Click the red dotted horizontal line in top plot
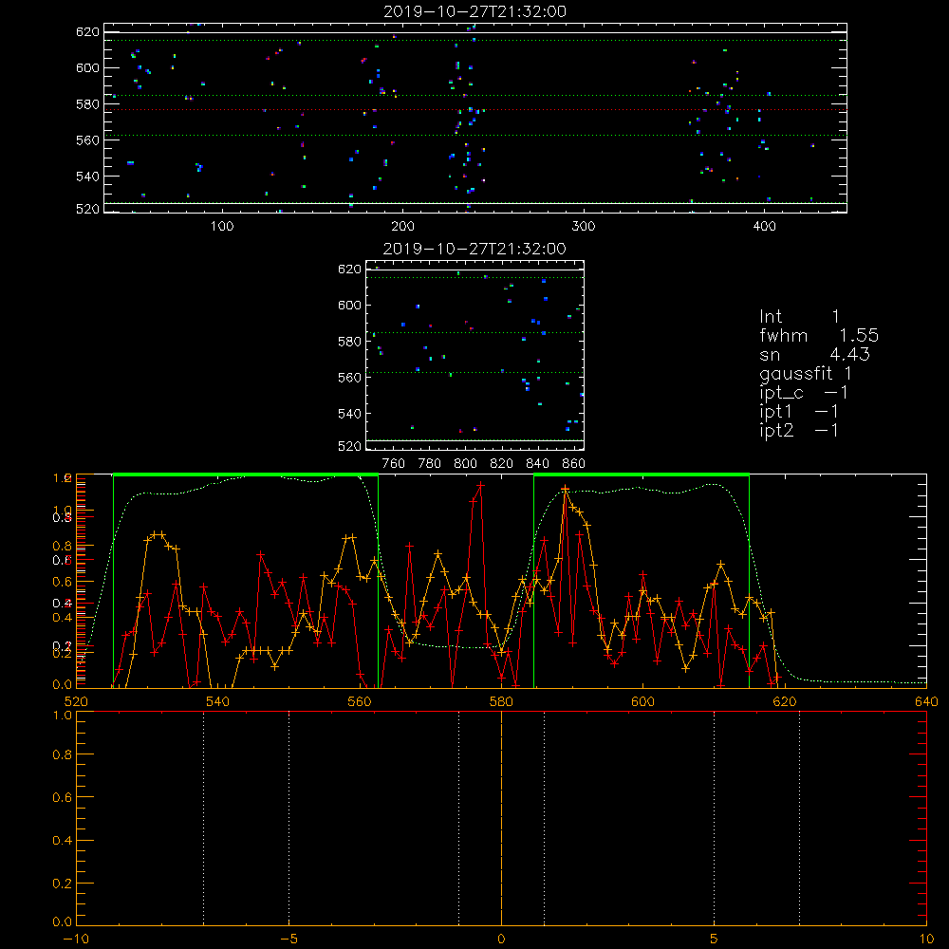Screen dimensions: 949x949 click(475, 109)
